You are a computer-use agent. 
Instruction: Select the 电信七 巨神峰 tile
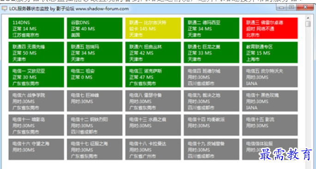point(95,101)
